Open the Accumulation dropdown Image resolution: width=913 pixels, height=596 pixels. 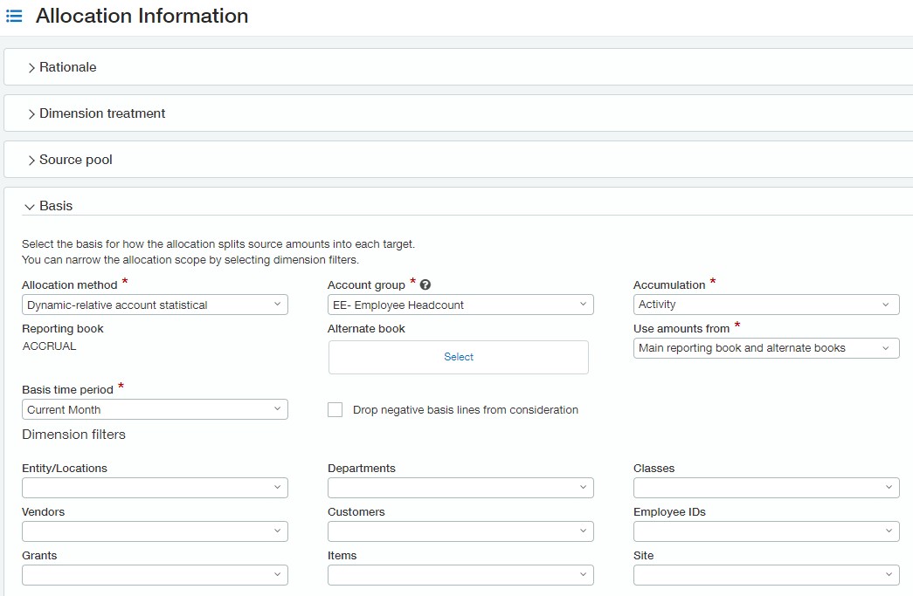[x=766, y=305]
